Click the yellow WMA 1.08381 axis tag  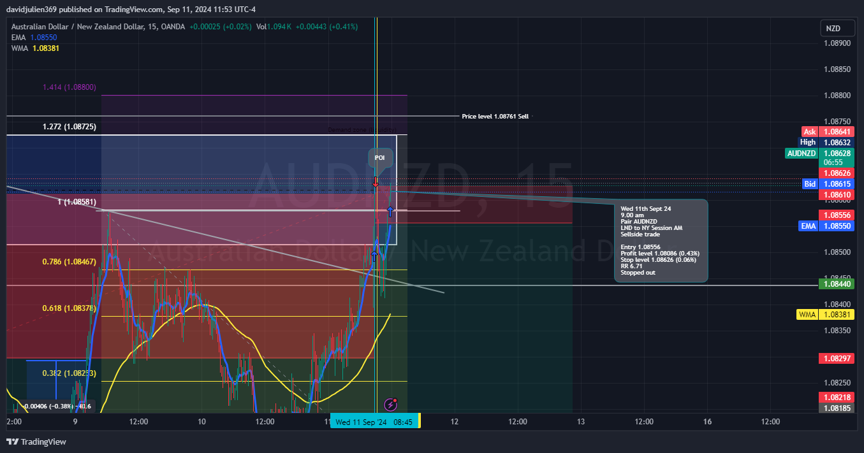(x=825, y=314)
